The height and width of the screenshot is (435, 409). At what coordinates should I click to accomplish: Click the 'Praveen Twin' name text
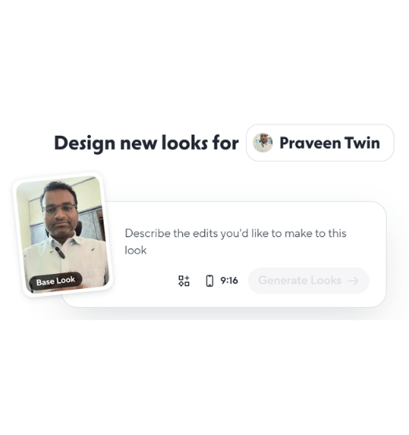pos(330,143)
